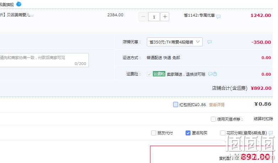Viewport: 278px width, 163px height.
Task: Click comment icon next to 店铺优惠 dropdown
Action: click(x=209, y=42)
